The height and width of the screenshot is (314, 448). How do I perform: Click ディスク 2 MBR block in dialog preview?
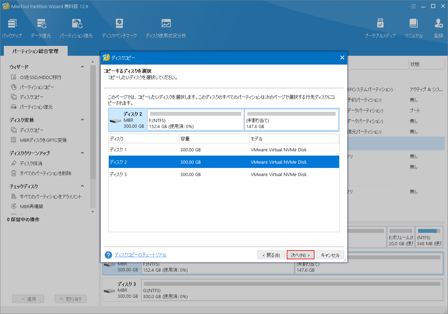128,120
